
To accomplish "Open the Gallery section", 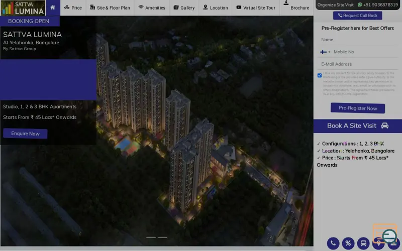I will (184, 8).
